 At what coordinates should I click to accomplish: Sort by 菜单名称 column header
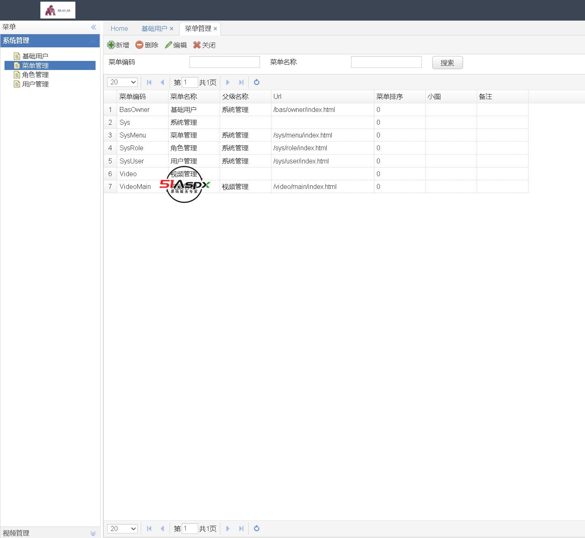(x=194, y=97)
